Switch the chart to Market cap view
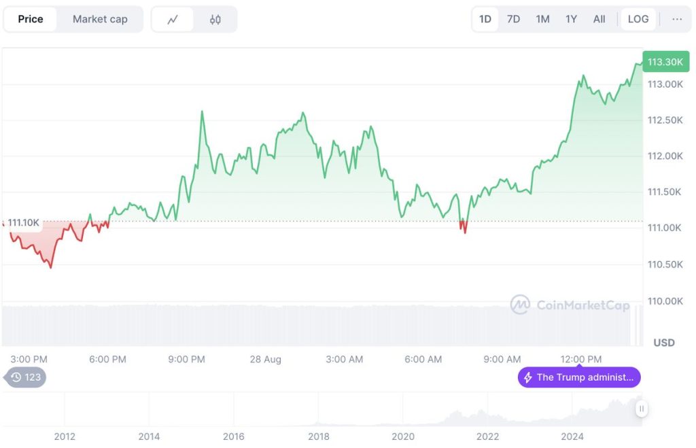Image resolution: width=696 pixels, height=448 pixels. [99, 19]
